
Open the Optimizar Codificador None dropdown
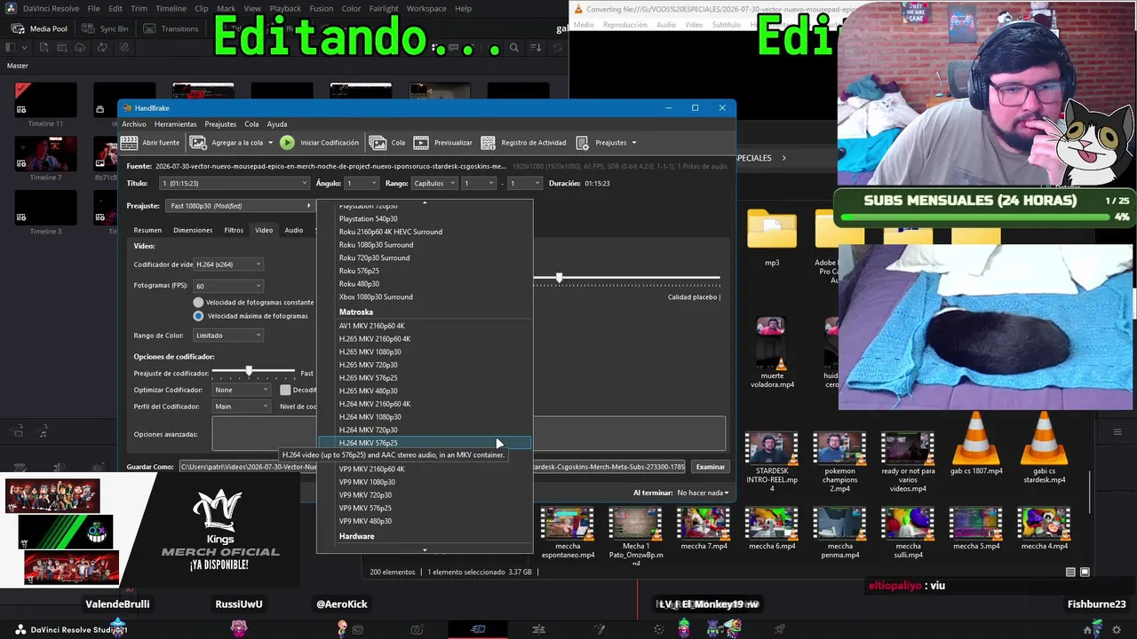[x=241, y=390]
